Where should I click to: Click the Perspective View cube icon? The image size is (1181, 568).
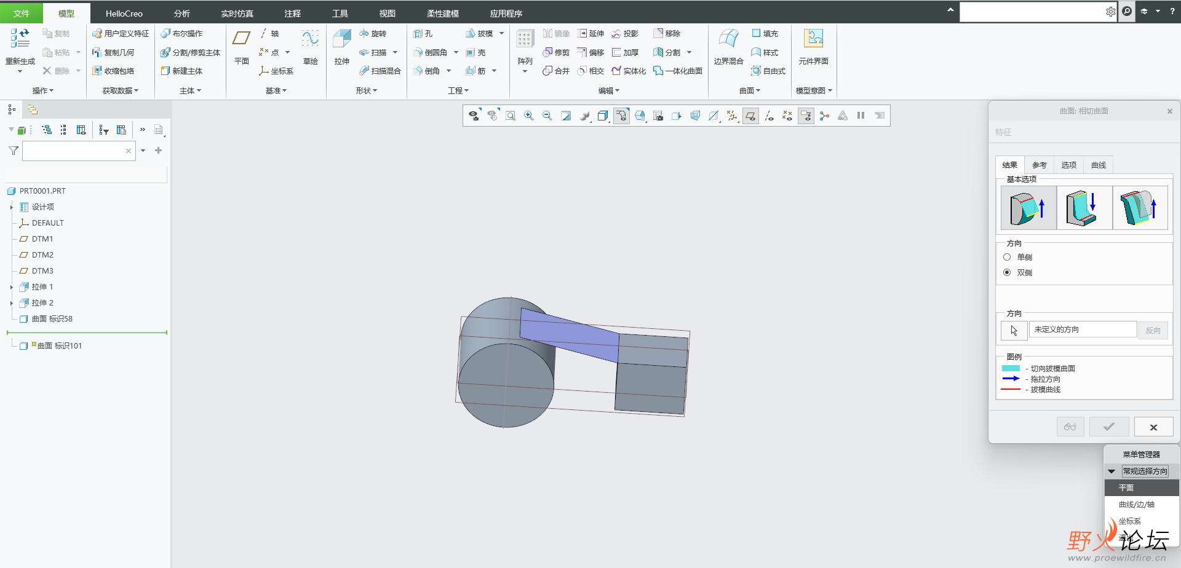pos(695,116)
